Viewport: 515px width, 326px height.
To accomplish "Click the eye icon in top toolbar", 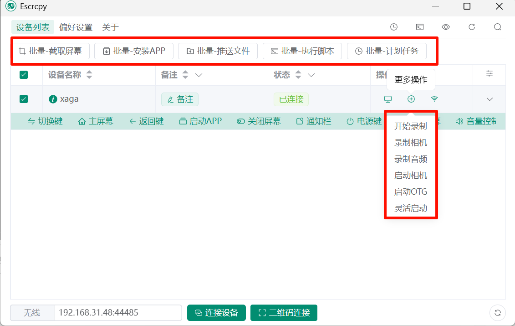I will [446, 27].
